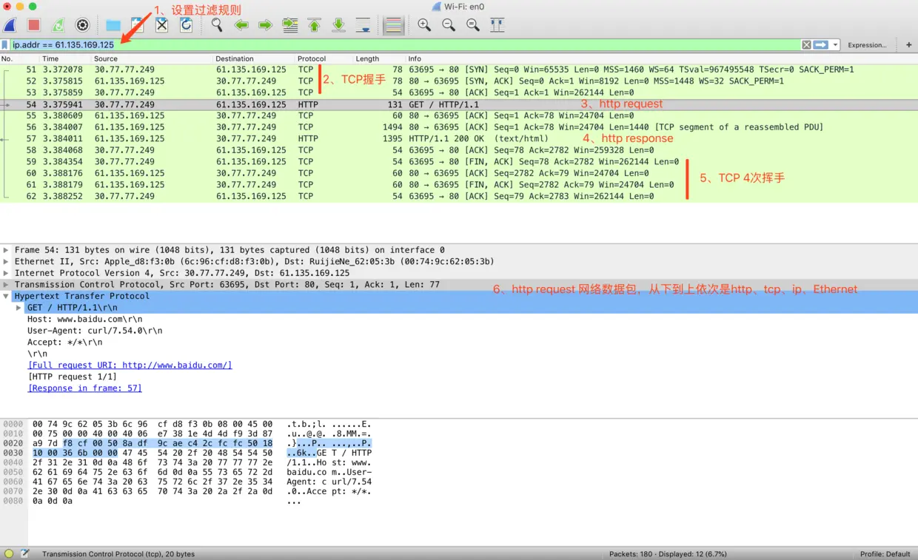Sort packets by the Time column header
The height and width of the screenshot is (560, 918).
(66, 58)
